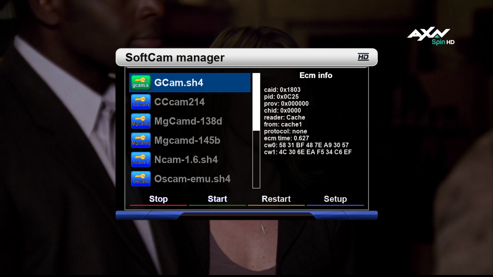This screenshot has width=493, height=277.
Task: Click the HD badge in title bar
Action: [363, 57]
